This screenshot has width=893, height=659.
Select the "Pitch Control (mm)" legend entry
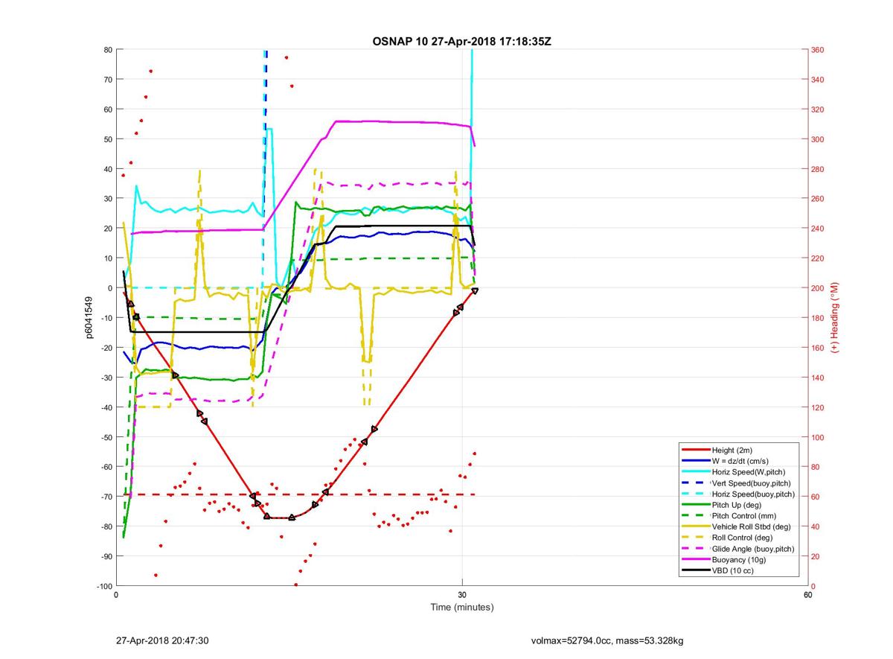click(743, 515)
